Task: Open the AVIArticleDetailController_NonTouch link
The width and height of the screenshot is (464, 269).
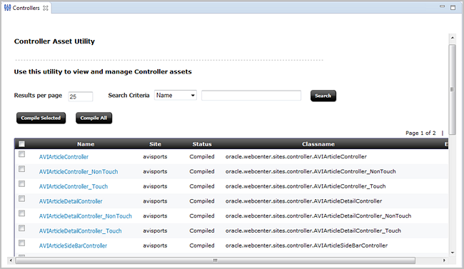Action: click(86, 216)
